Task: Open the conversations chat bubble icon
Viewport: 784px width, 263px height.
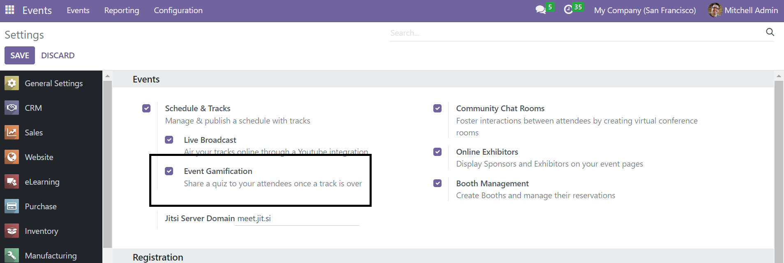Action: click(541, 10)
